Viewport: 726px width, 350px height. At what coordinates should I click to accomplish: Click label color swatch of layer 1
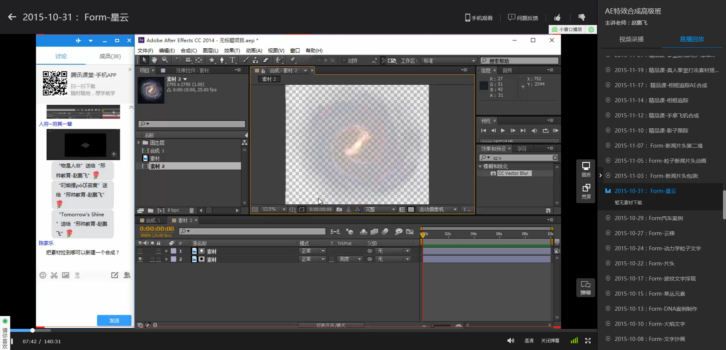pos(174,251)
